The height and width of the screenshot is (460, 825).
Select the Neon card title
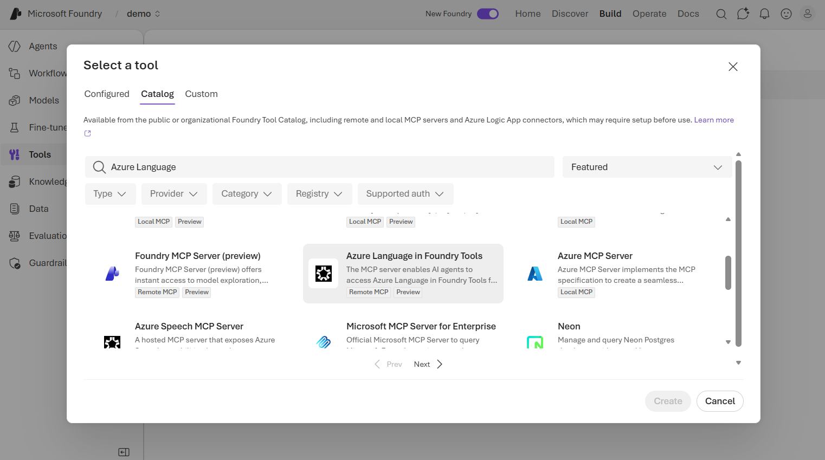[x=569, y=326]
